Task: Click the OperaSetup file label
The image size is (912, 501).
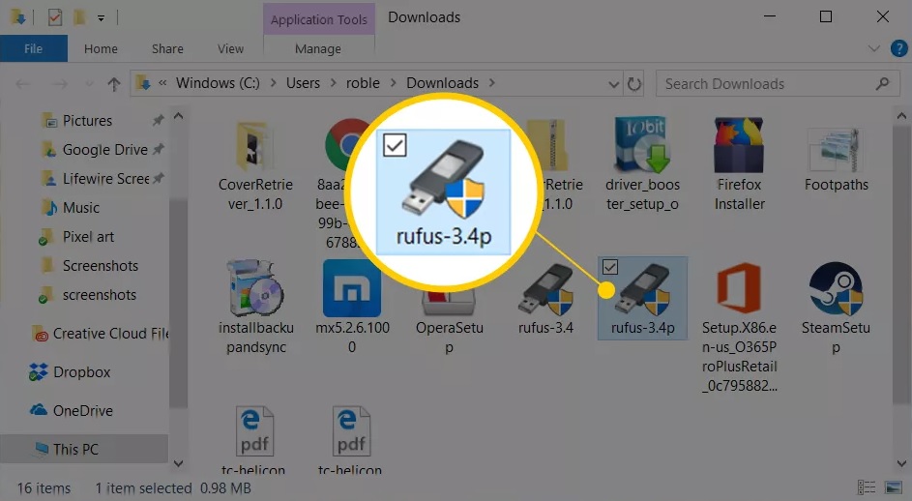Action: (x=449, y=337)
